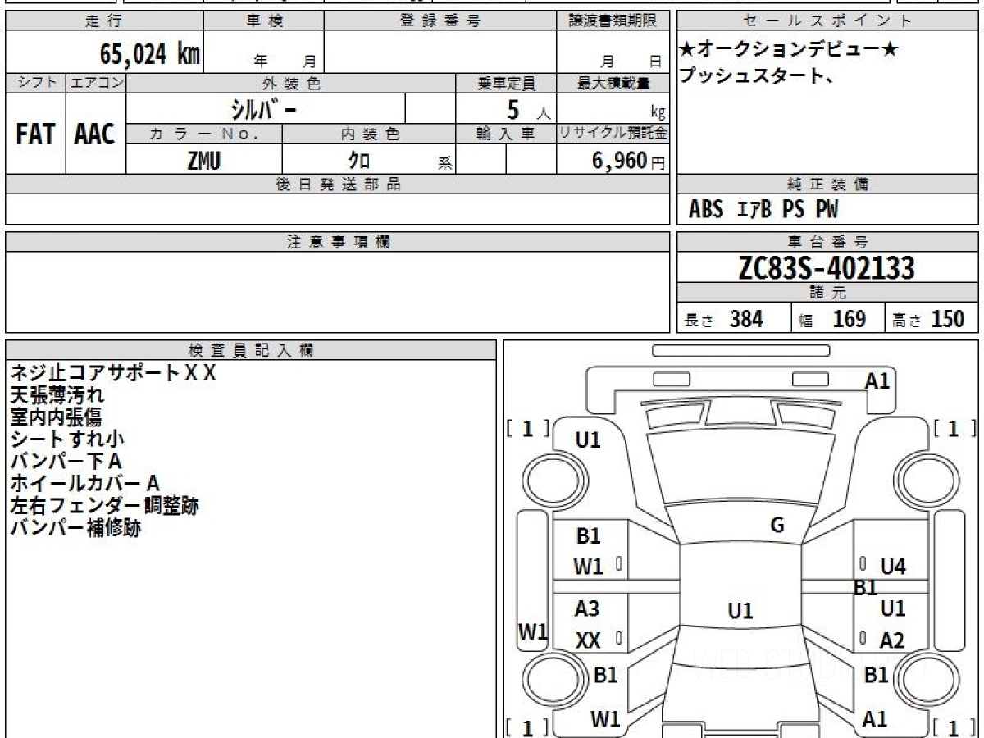Select the PW equipment entry

click(827, 210)
